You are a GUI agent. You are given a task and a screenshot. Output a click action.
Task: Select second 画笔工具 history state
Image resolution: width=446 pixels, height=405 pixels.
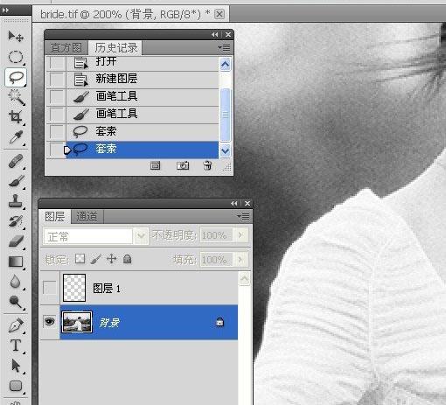143,114
